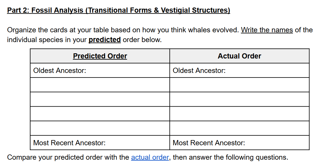330x166 pixels.
Task: Select fourth row of Actual Order column
Action: [240, 114]
